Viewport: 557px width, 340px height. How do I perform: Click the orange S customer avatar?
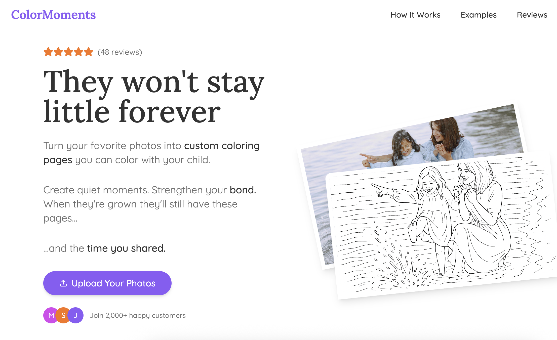point(63,315)
